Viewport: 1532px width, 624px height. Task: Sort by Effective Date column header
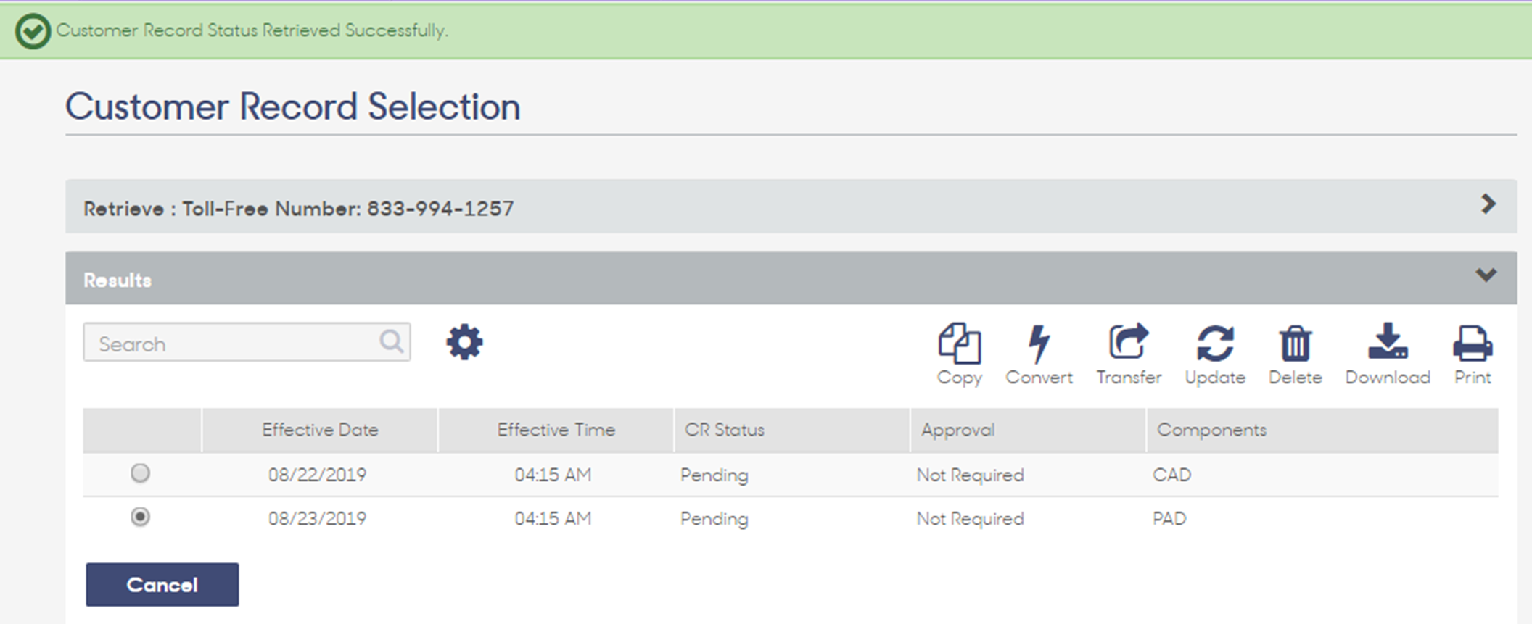coord(320,430)
